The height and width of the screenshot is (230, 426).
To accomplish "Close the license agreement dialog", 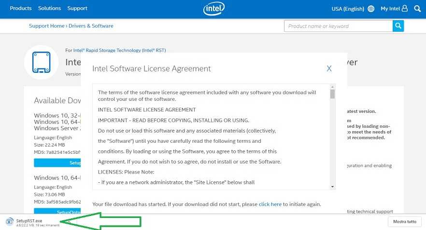I will pos(329,68).
